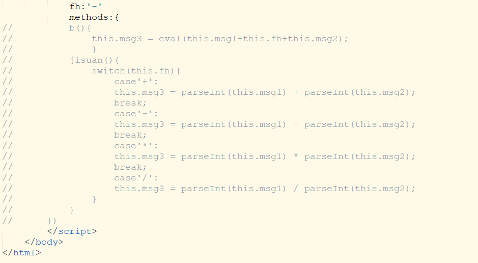Click the parseInt addition assignment line
The image size is (478, 263).
click(x=265, y=92)
